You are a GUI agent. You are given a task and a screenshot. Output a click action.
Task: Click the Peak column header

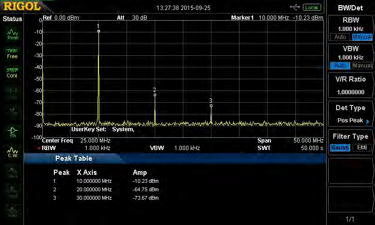[61, 172]
